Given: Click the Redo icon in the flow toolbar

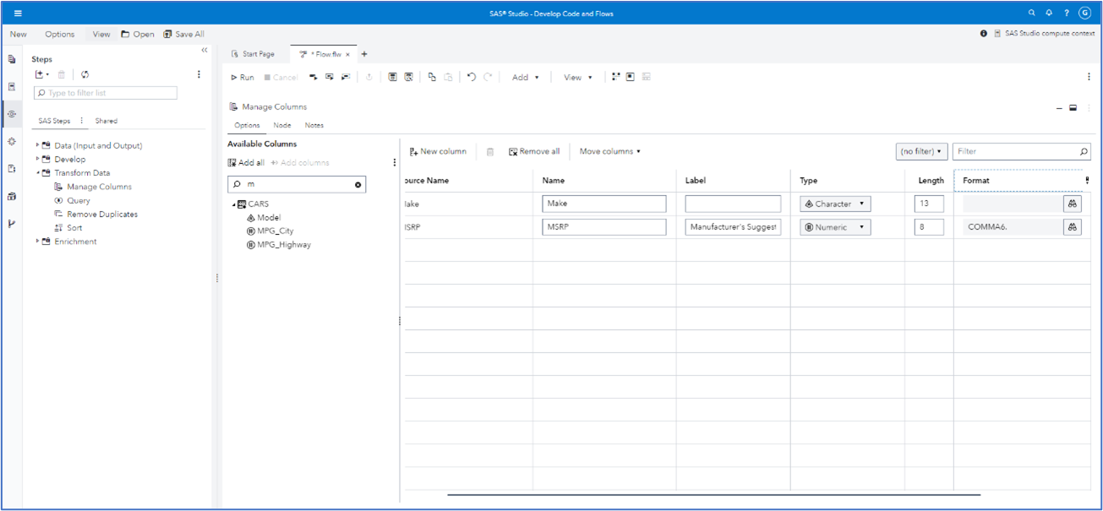Looking at the screenshot, I should [x=489, y=77].
